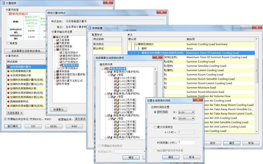Click building icon of 典型房间1内维护结构2 node
The height and width of the screenshot is (164, 263).
(111, 94)
